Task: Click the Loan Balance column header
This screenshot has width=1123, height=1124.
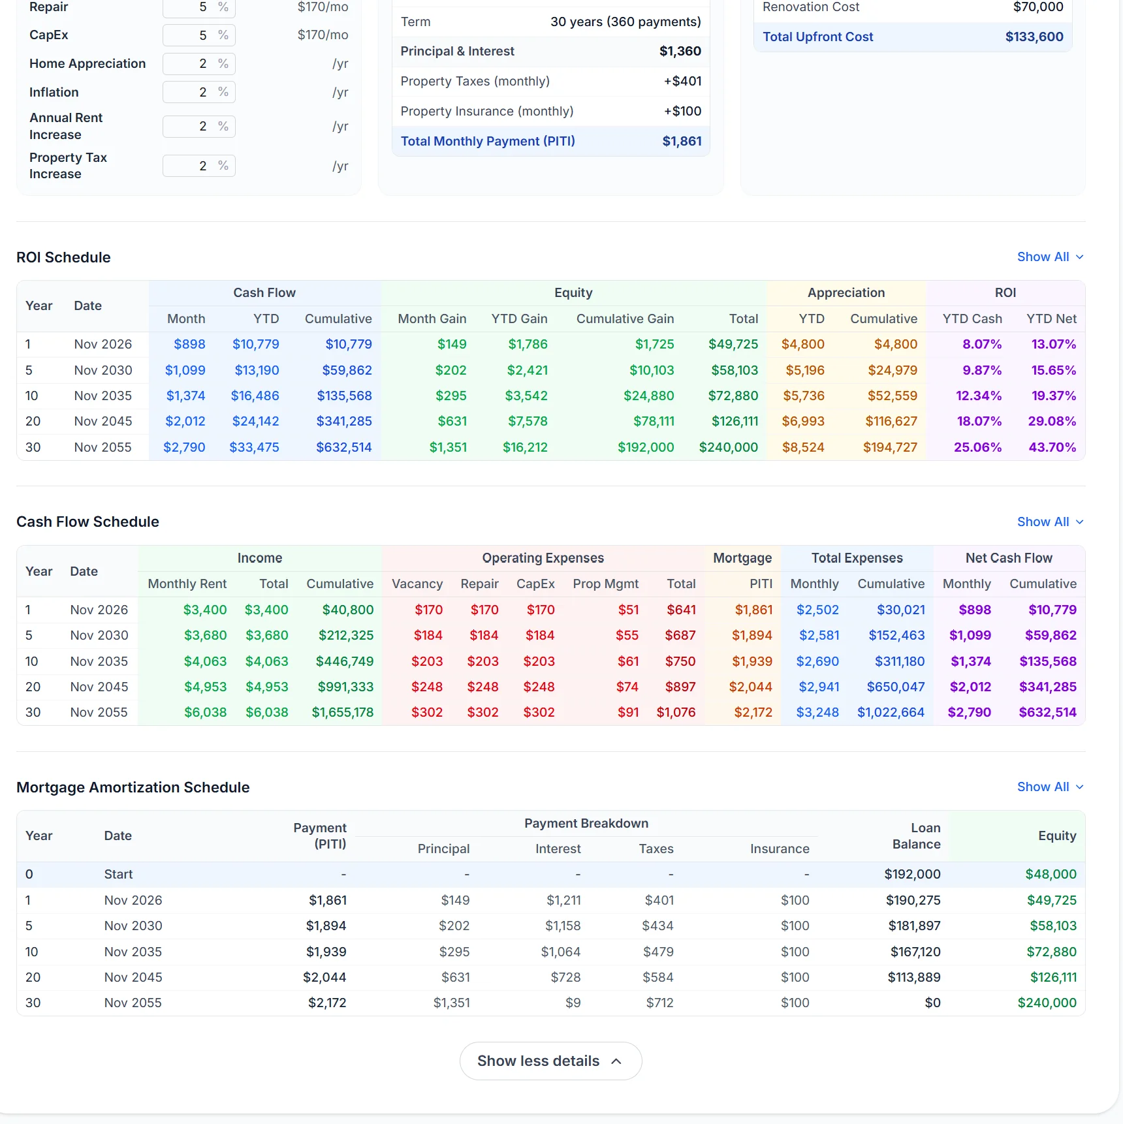Action: (x=916, y=836)
